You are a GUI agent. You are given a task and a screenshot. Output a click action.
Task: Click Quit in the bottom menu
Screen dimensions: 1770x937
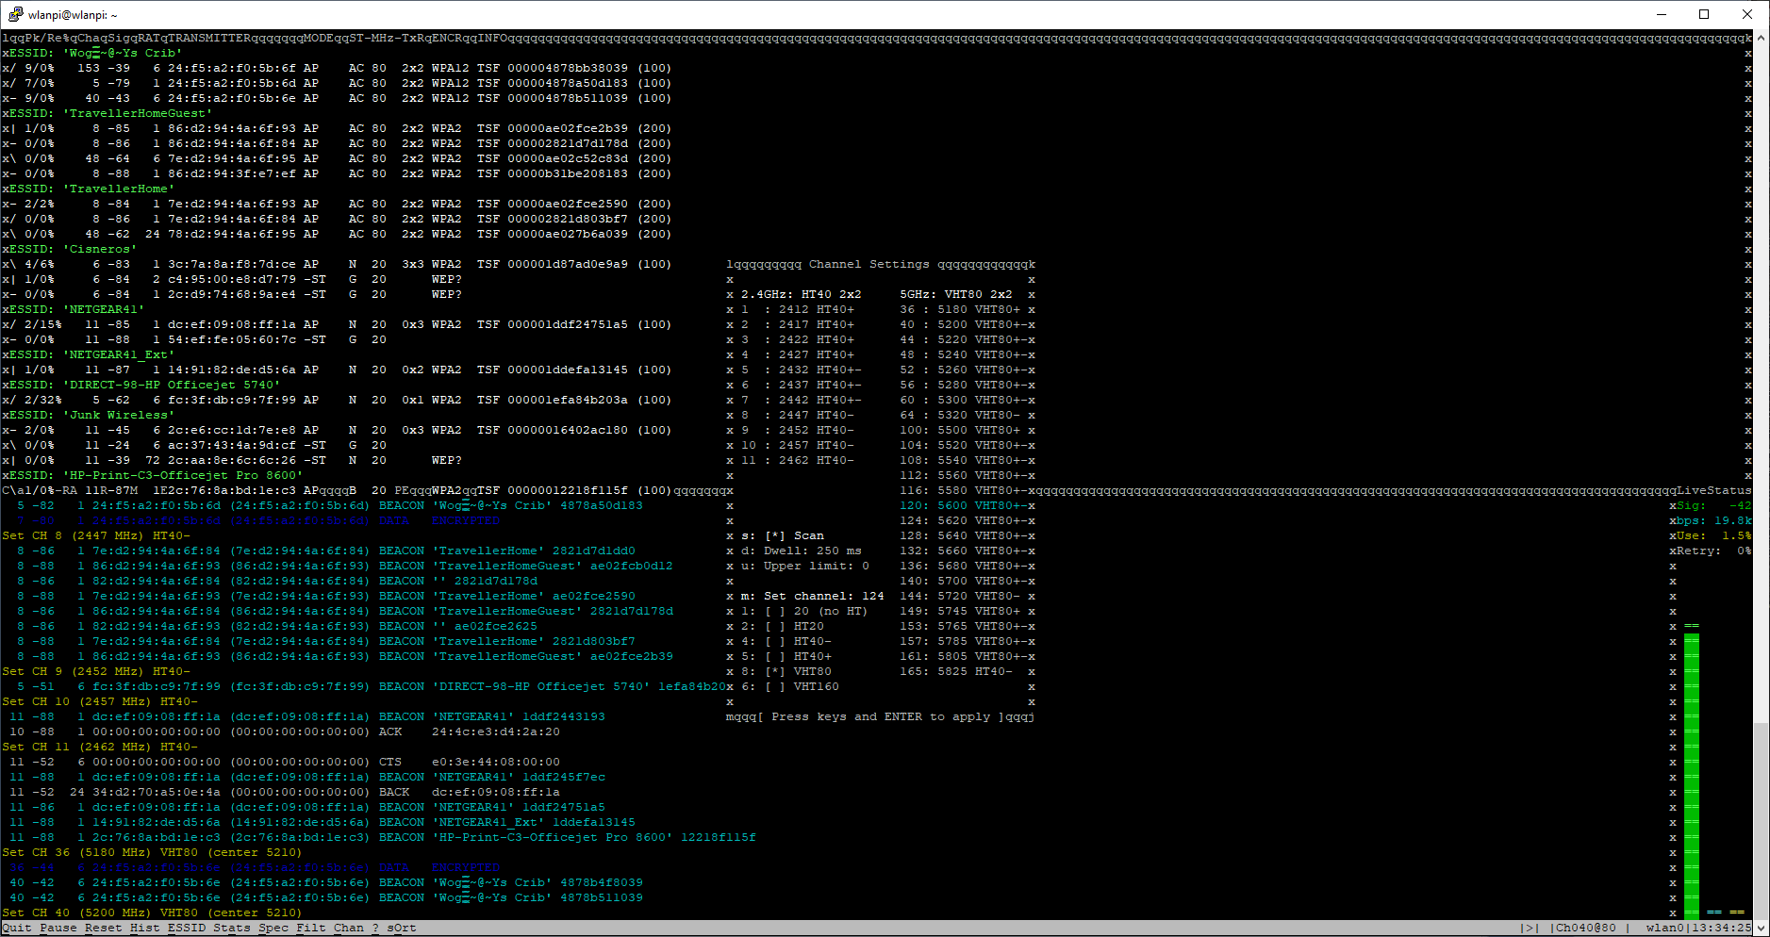pos(16,928)
